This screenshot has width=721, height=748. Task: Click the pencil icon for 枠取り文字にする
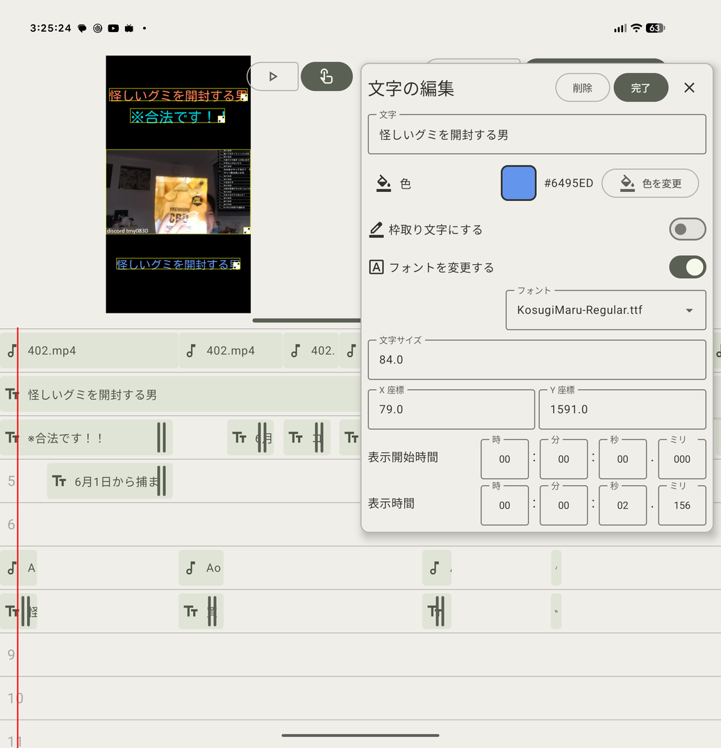pos(376,229)
